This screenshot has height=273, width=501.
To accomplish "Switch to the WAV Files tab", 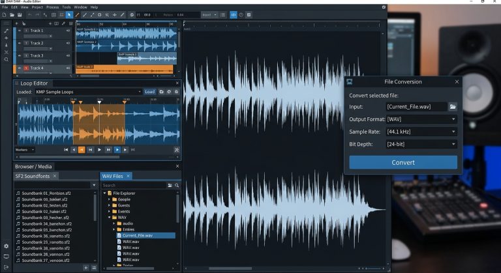I will click(112, 176).
